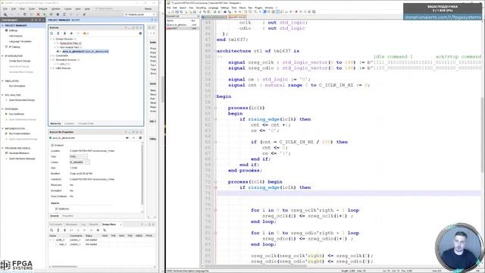
Task: Fold the for loop at line 77
Action: click(x=215, y=210)
